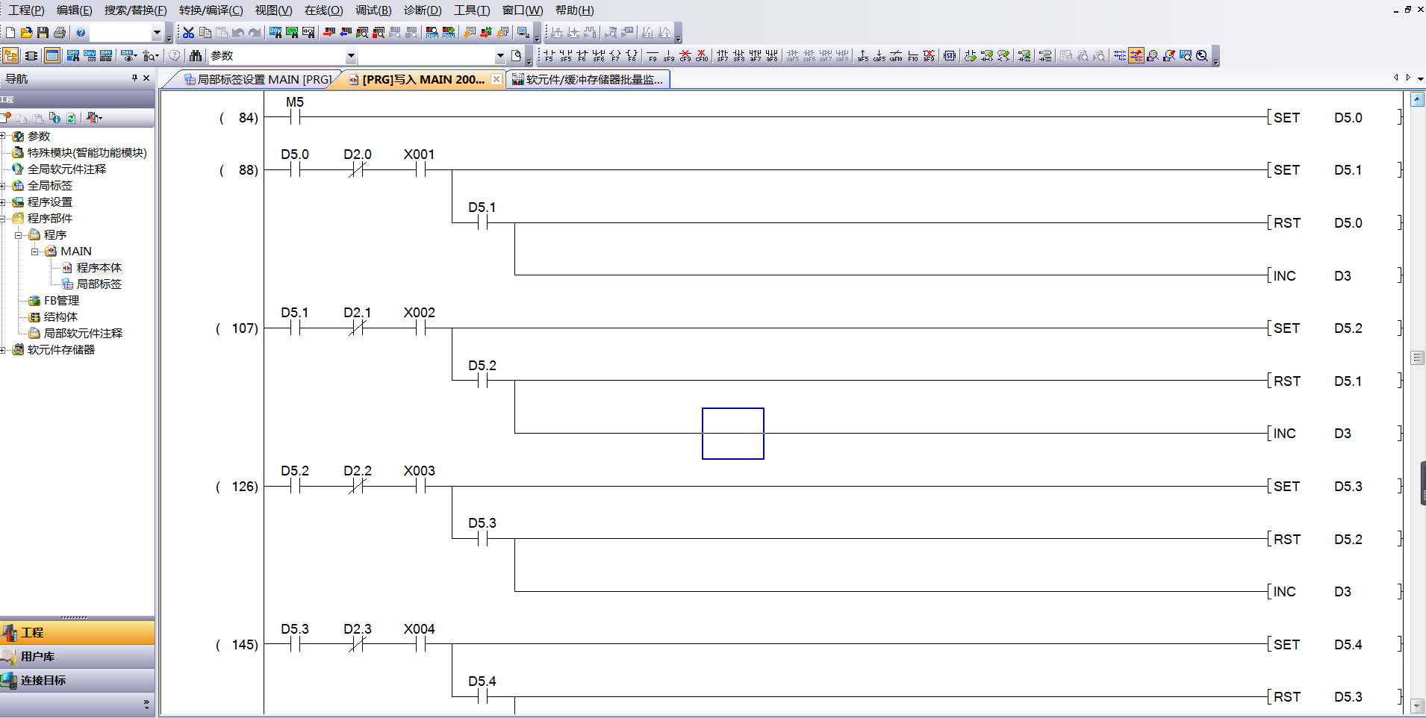This screenshot has height=718, width=1426.
Task: Switch to 局部标签设置 MAIN tab
Action: pos(258,79)
